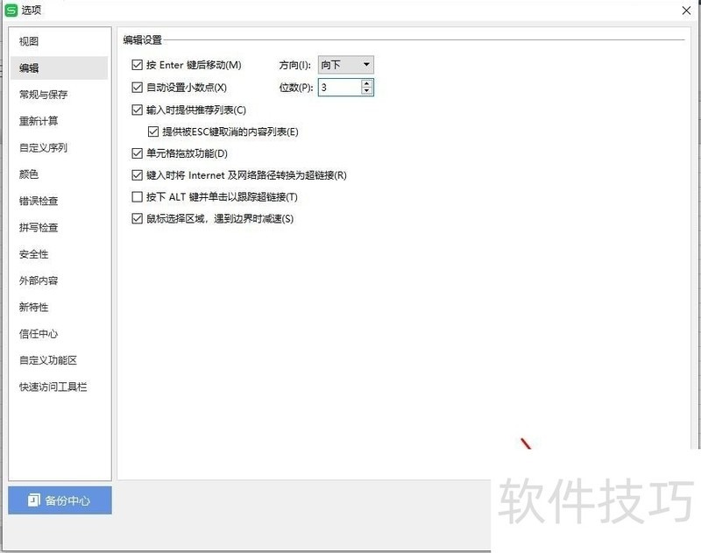Open the 方向 dropdown showing 向下
Viewport: 701px width, 553px height.
(x=345, y=65)
